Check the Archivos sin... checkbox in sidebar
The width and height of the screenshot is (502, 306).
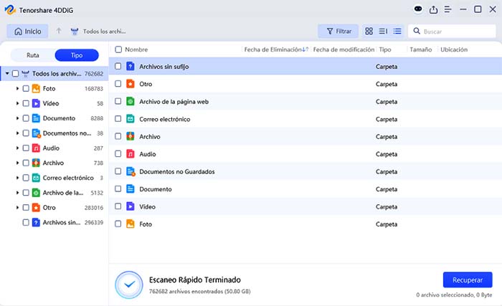(26, 222)
